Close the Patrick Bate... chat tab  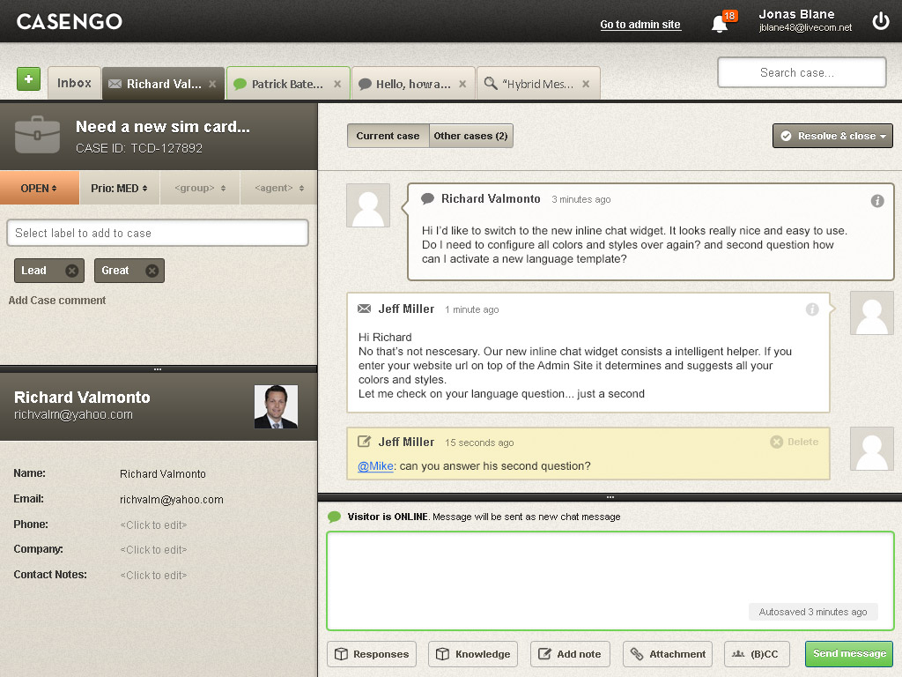point(336,85)
